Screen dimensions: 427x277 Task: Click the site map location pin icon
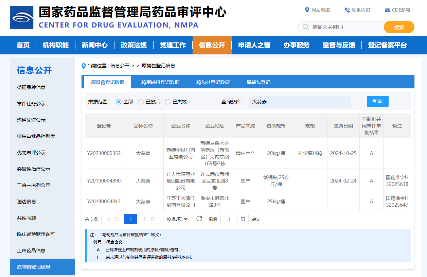(307, 10)
